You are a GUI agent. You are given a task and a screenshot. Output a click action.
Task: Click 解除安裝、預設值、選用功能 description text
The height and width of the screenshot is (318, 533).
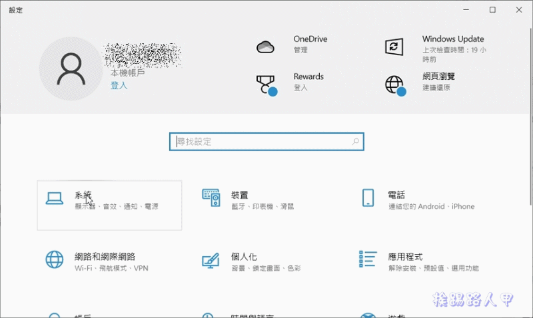[434, 268]
